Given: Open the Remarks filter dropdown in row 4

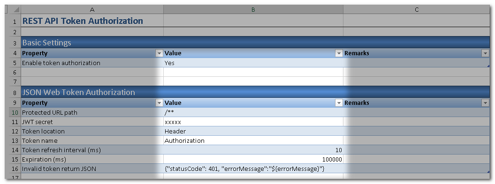Looking at the screenshot, I should click(486, 53).
